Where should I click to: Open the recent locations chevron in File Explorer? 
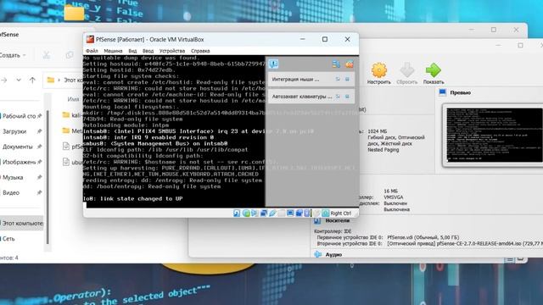click(19, 80)
